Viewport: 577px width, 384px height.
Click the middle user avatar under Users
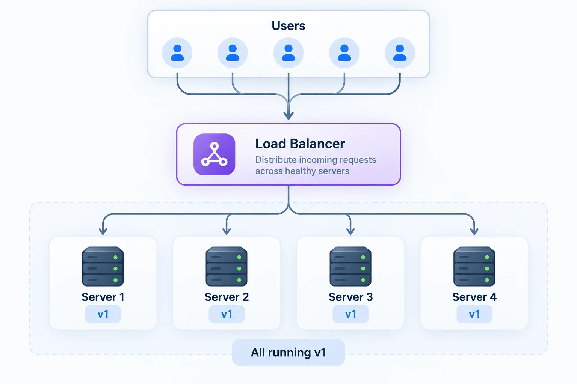coord(288,53)
